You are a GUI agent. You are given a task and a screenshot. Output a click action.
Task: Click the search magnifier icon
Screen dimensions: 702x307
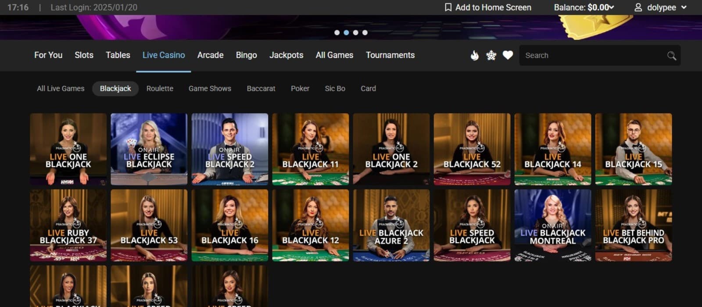coord(671,56)
